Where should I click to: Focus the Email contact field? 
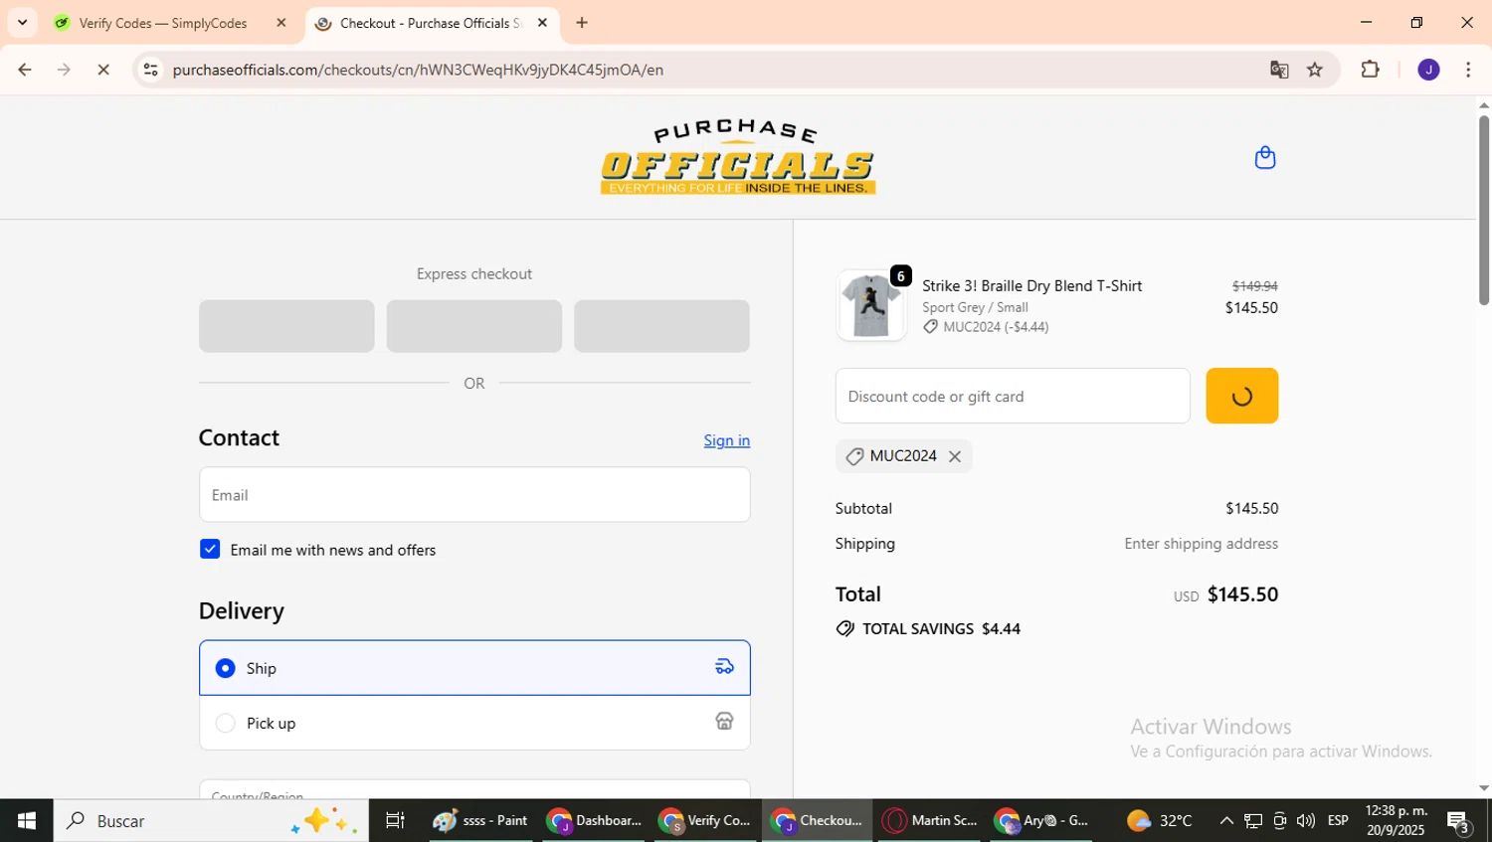click(x=474, y=494)
